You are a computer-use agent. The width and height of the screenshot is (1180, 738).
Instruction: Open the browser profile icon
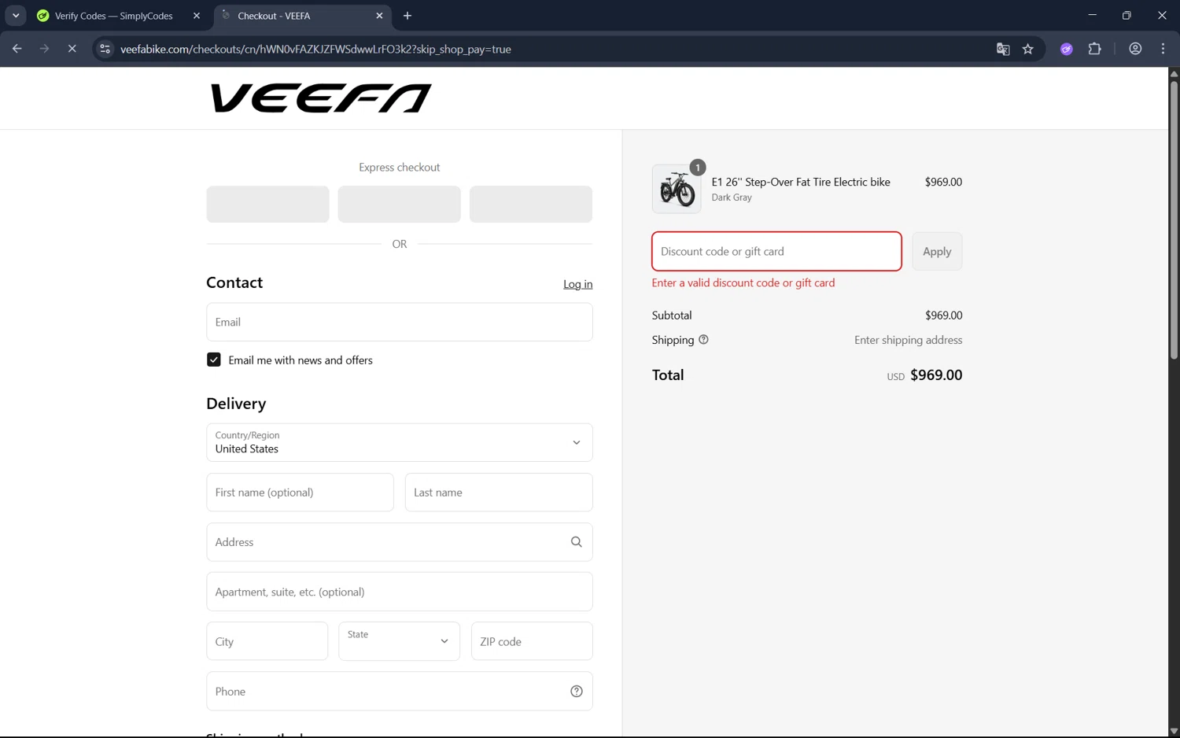pos(1135,49)
